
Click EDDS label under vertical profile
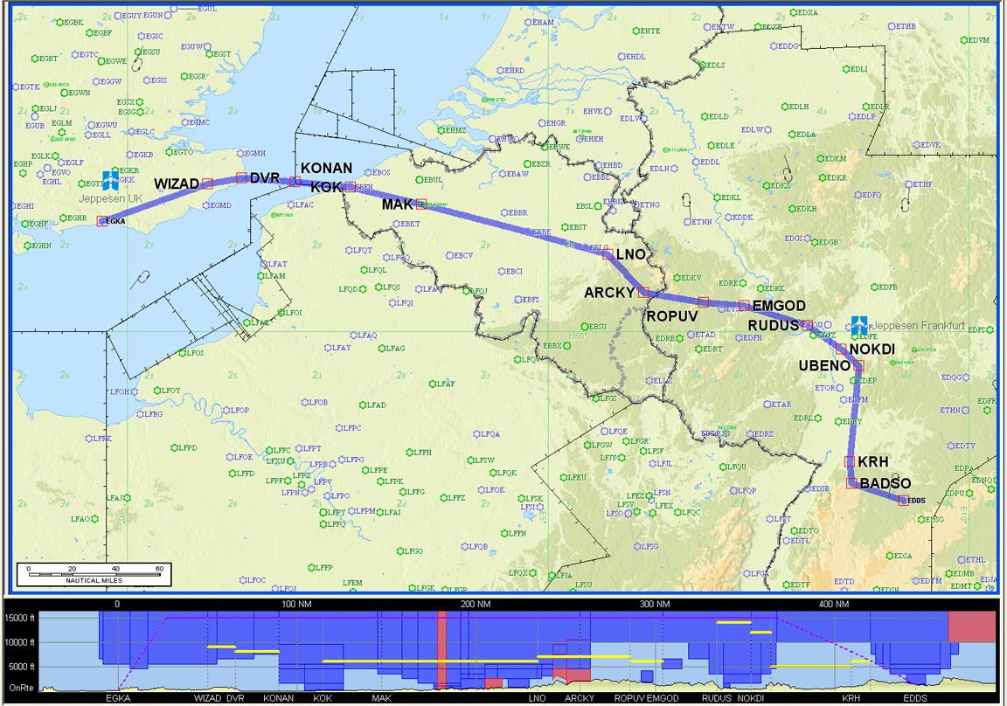coord(915,698)
